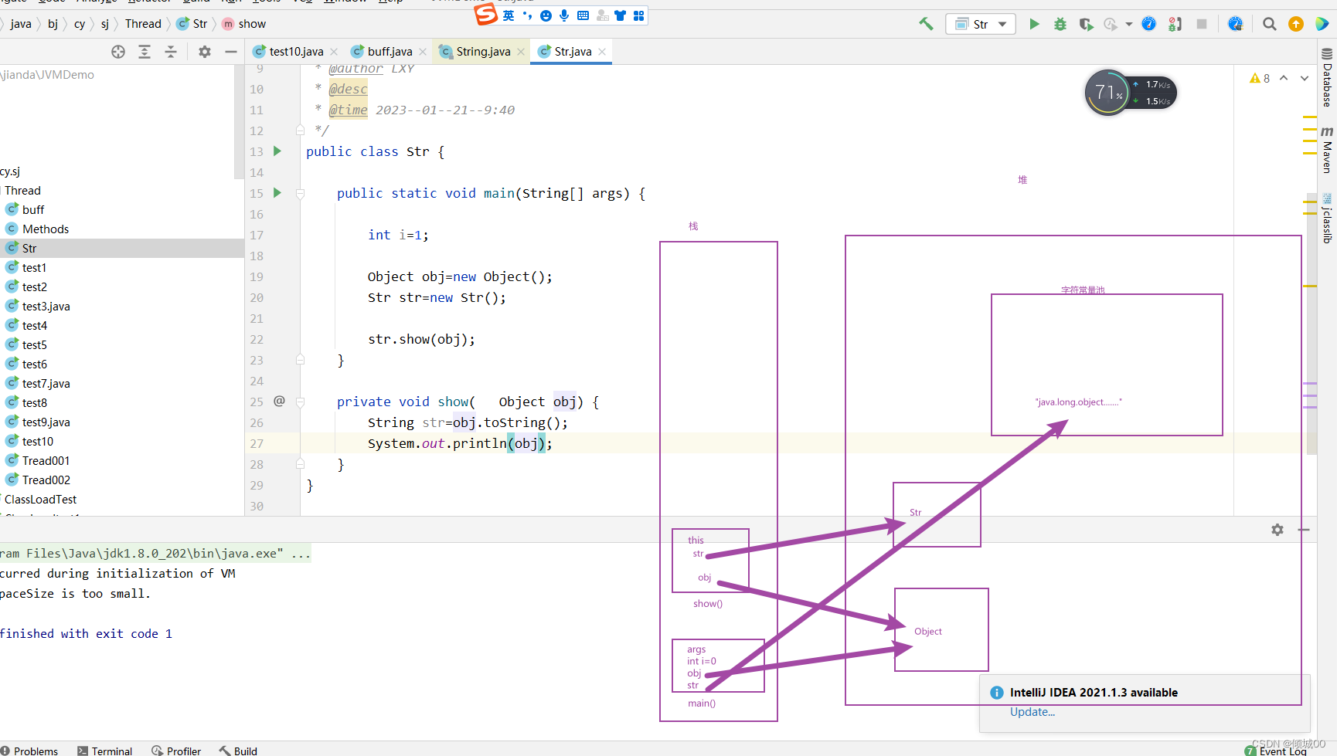
Task: Click the colorful plugin icon at toolbar end
Action: click(x=1322, y=24)
